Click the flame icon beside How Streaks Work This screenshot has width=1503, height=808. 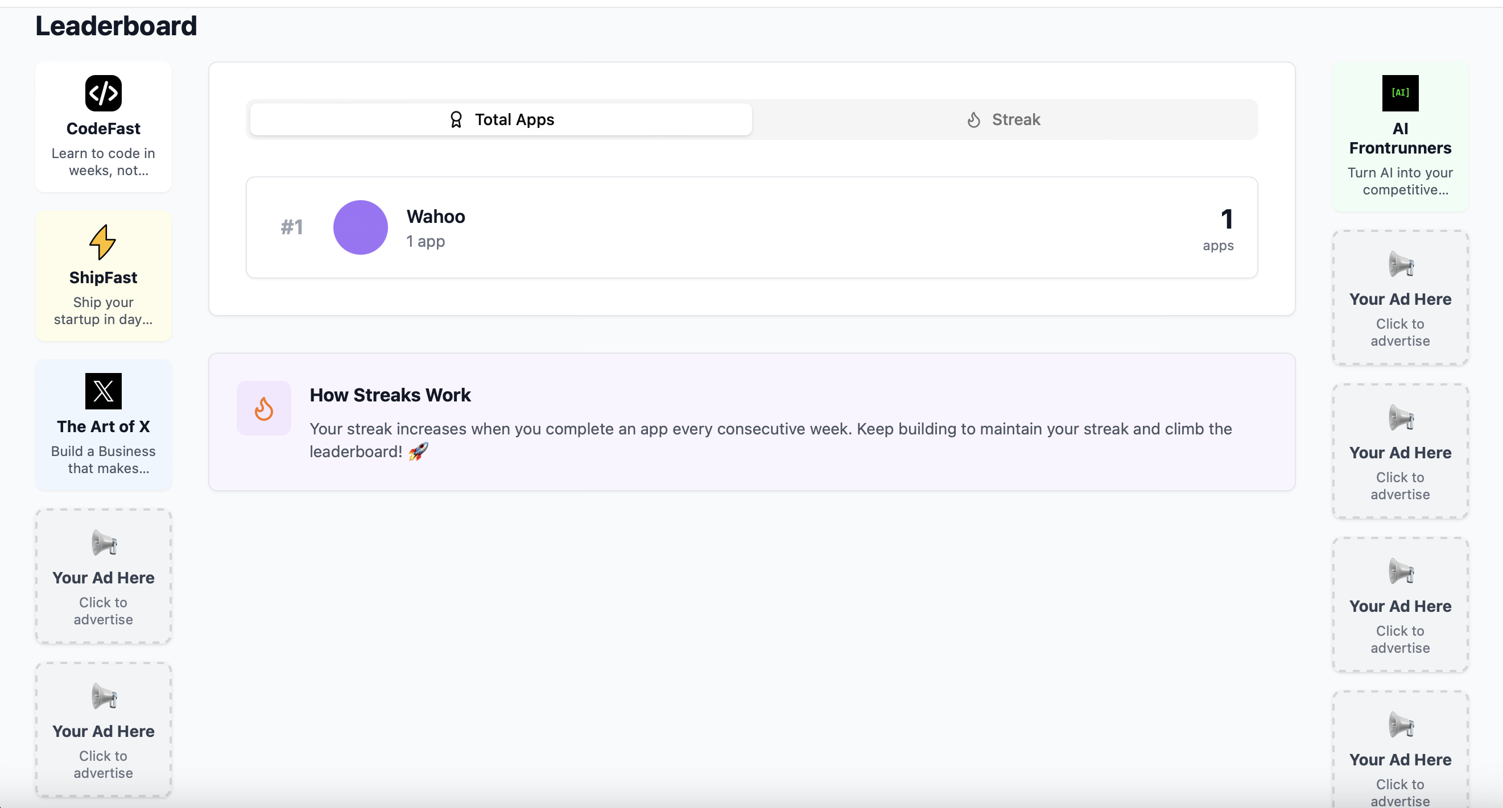(264, 409)
